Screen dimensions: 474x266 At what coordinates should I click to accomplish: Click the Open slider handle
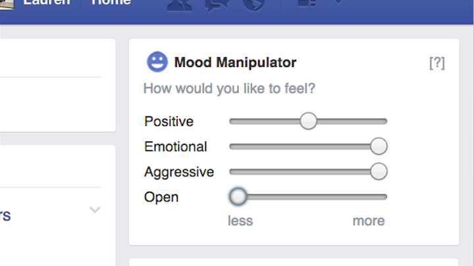point(238,196)
